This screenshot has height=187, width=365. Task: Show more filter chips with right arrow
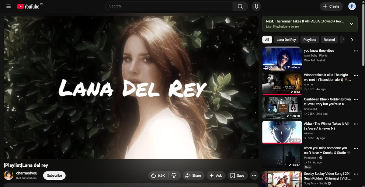[x=352, y=40]
